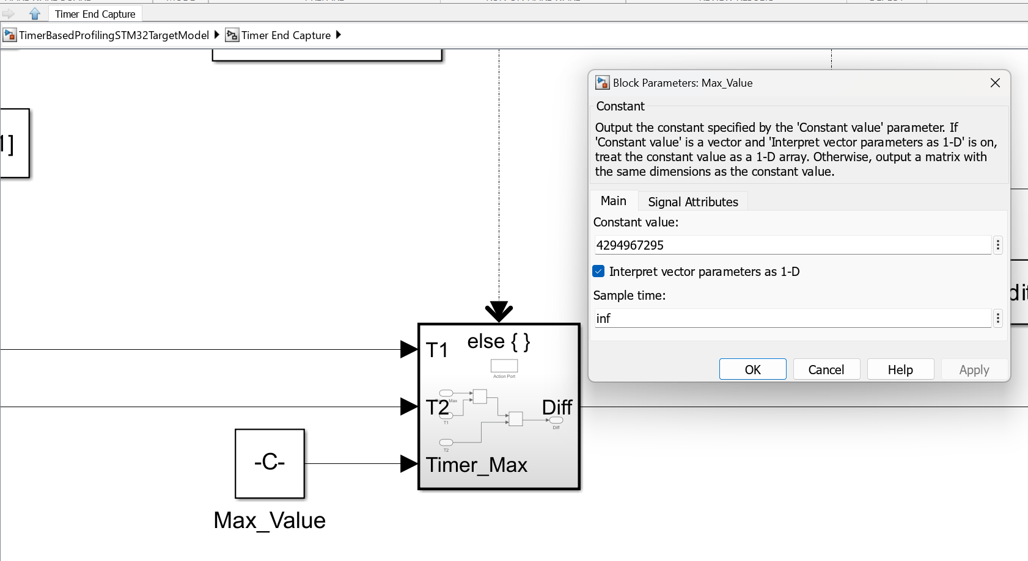Click the Simulink model icon before TimerBasedProfilingSTM32TargetModel
Screen dimensions: 1028x561
click(9, 35)
